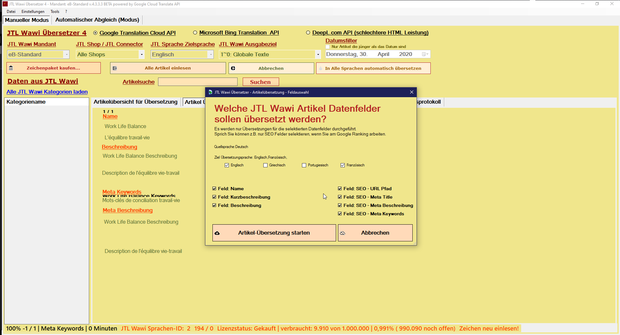The height and width of the screenshot is (335, 620).
Task: Click Abbrechen button in main toolbar
Action: click(271, 68)
